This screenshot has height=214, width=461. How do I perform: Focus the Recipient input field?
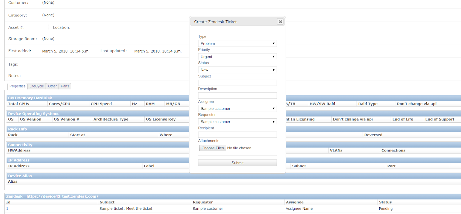[237, 134]
